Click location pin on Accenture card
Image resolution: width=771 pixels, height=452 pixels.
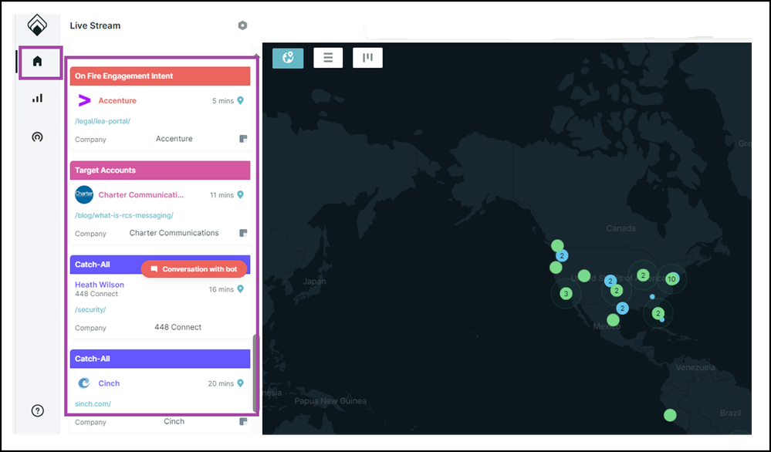241,101
